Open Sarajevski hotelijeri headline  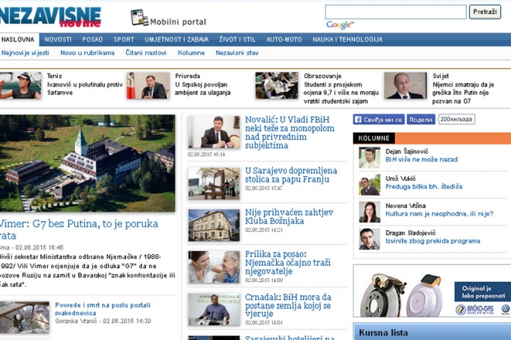point(290,338)
